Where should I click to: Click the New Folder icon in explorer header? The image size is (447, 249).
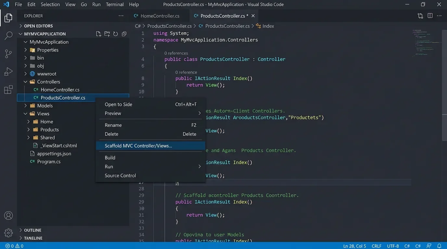tap(107, 34)
